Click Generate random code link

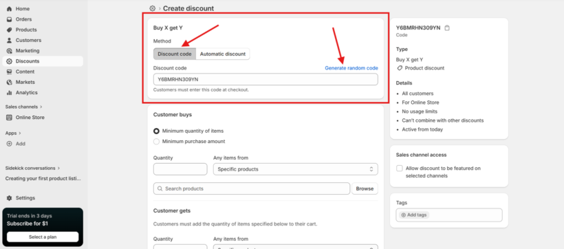pos(351,68)
